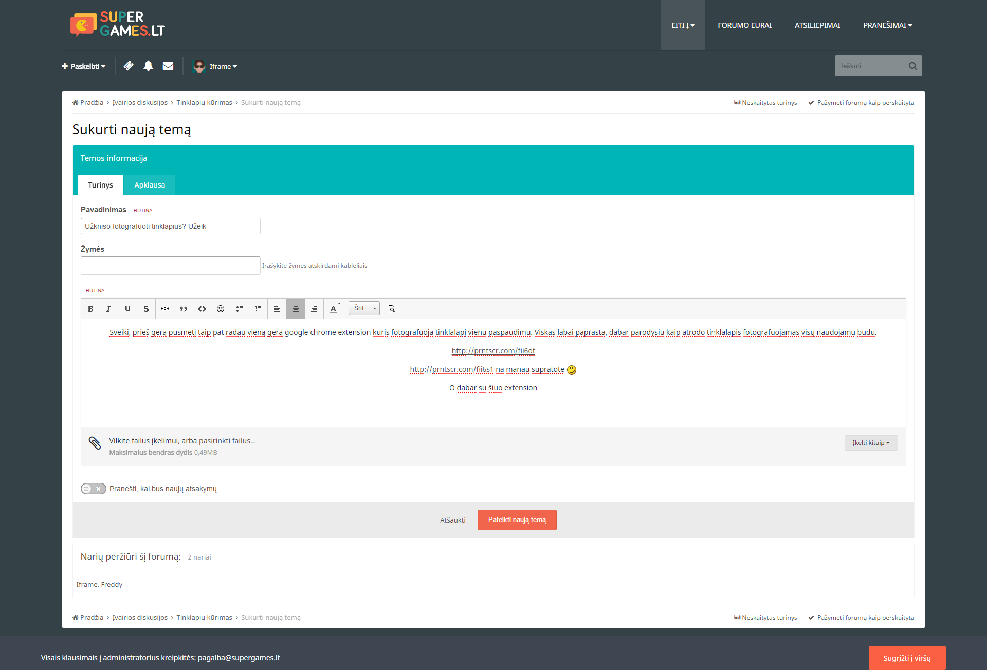
Task: Expand the Įkelti kitaip dropdown
Action: pos(871,443)
